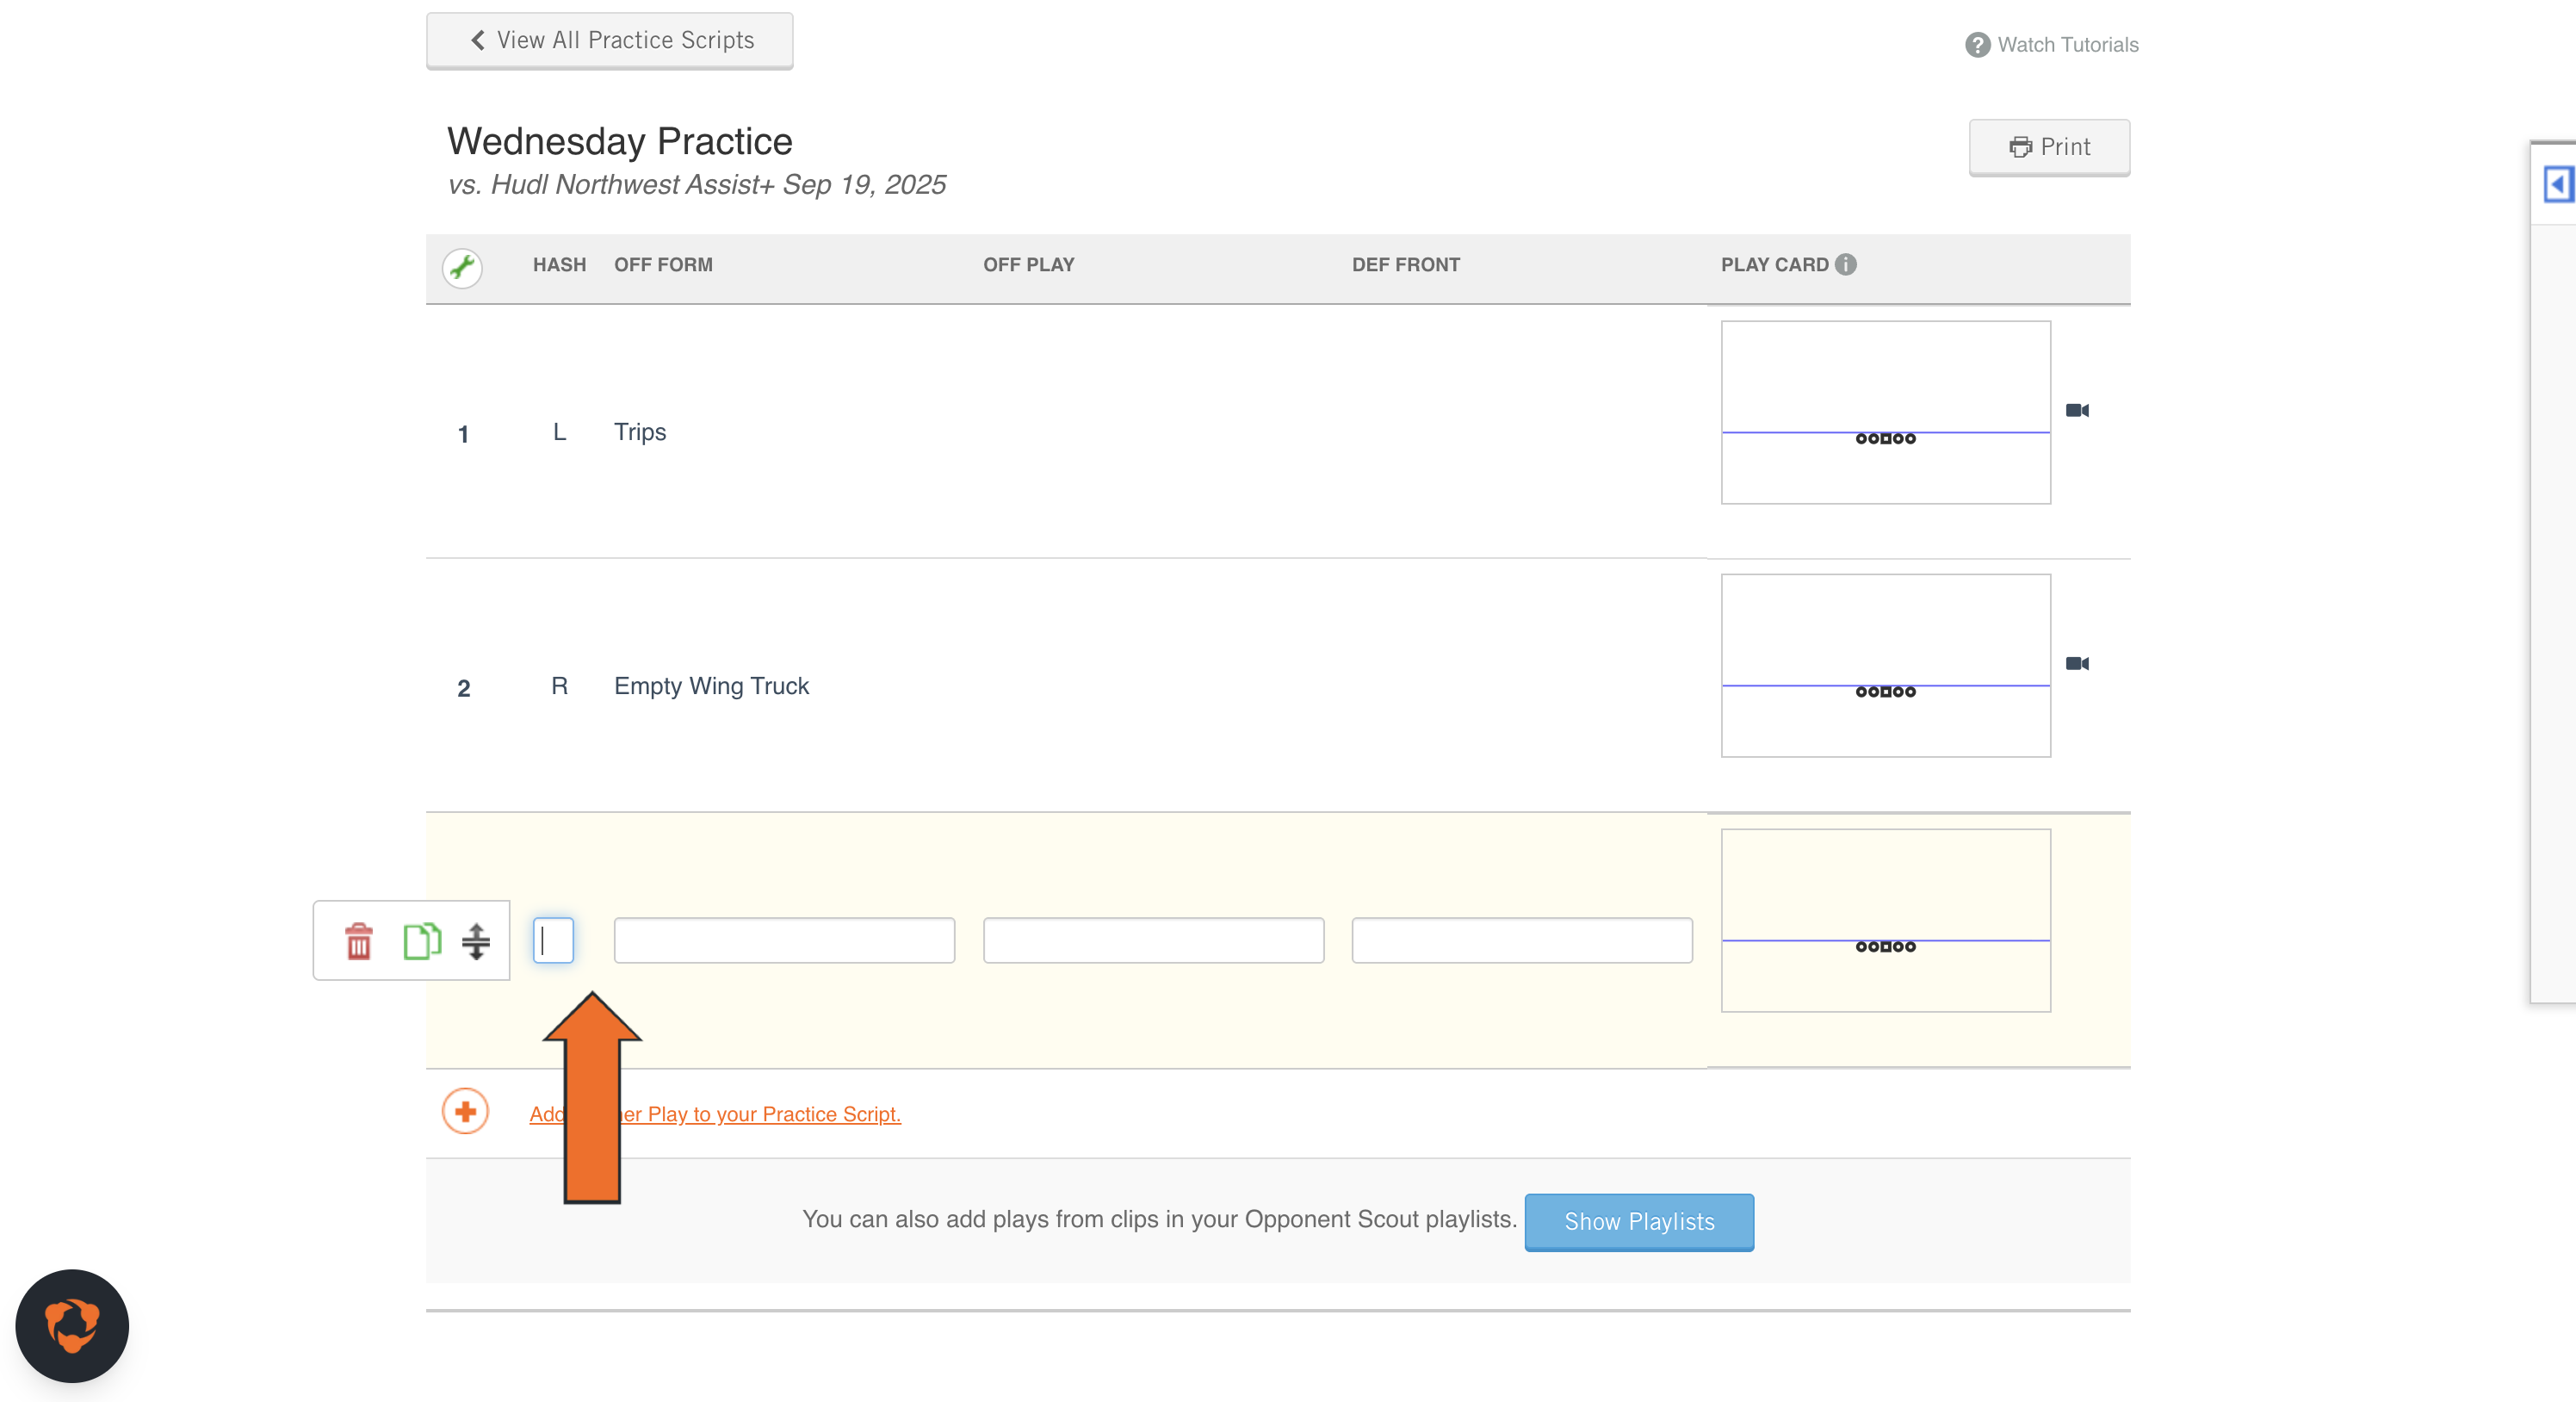Click the reorder move handle icon
Viewport: 2576px width, 1402px height.
click(x=476, y=941)
